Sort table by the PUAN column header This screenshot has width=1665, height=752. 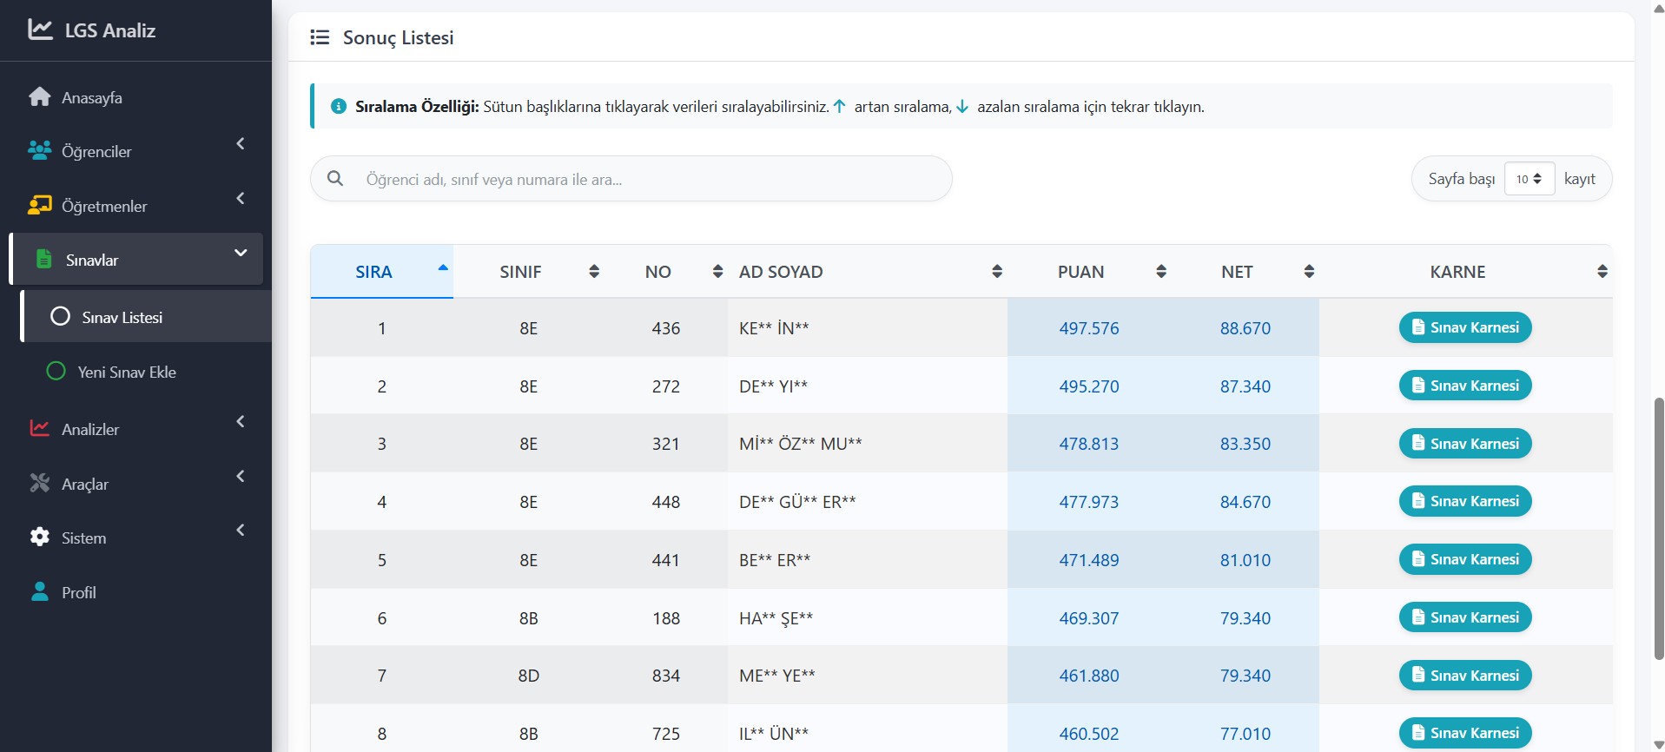[x=1080, y=272]
